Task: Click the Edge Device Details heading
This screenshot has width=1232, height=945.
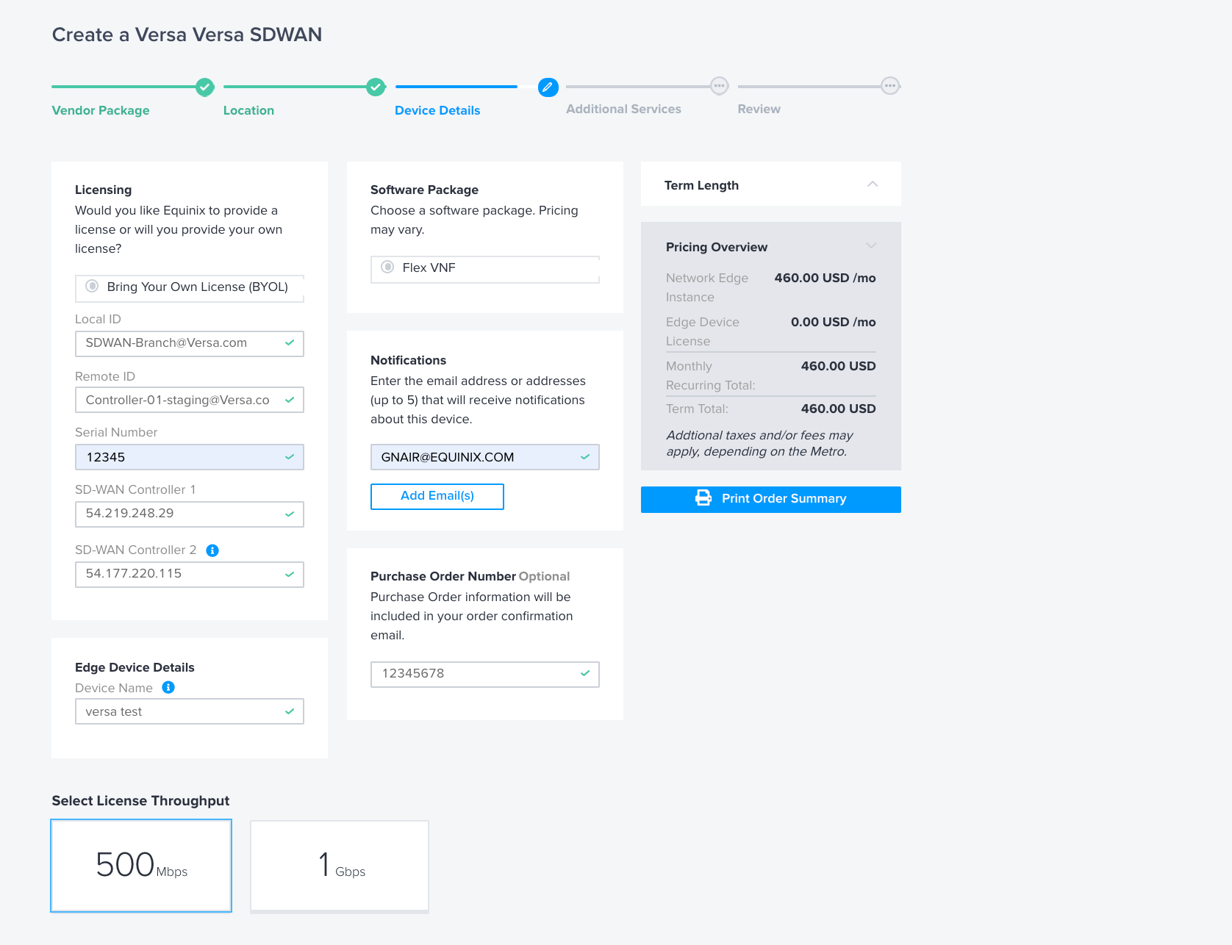Action: (x=135, y=667)
